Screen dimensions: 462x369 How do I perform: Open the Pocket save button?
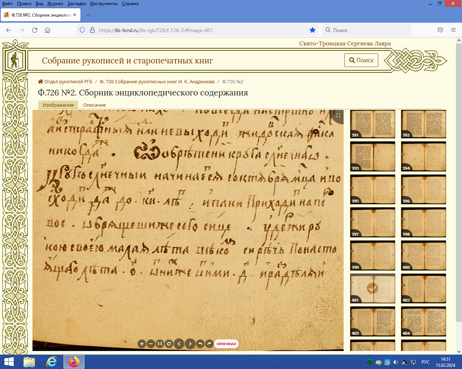(440, 30)
